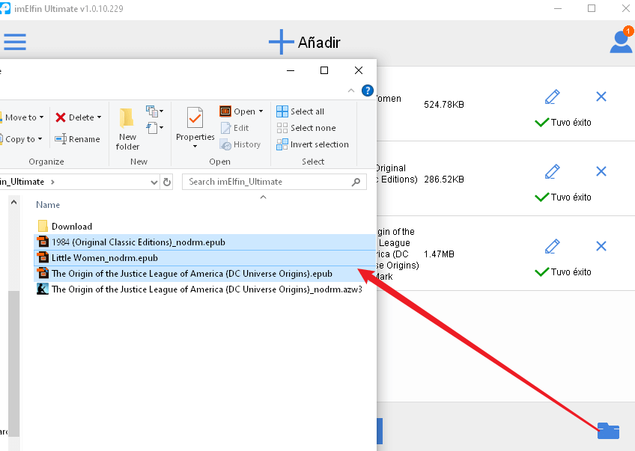Select Little Women_nodrm.epub

click(204, 257)
